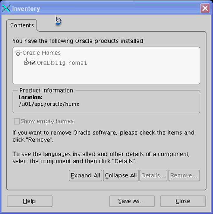Click the Close button at the bottom
Image resolution: width=213 pixels, height=214 pixels.
point(183,201)
